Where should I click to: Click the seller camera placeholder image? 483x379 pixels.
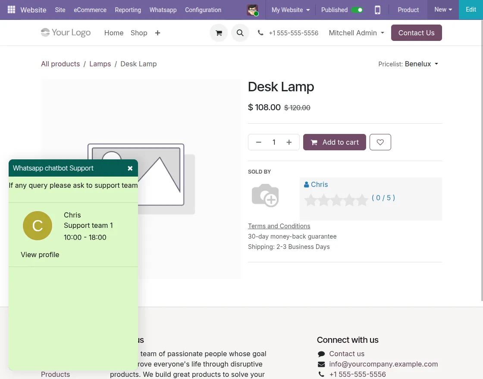point(265,196)
